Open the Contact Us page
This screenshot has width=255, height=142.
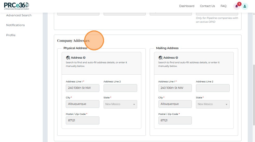tap(207, 6)
